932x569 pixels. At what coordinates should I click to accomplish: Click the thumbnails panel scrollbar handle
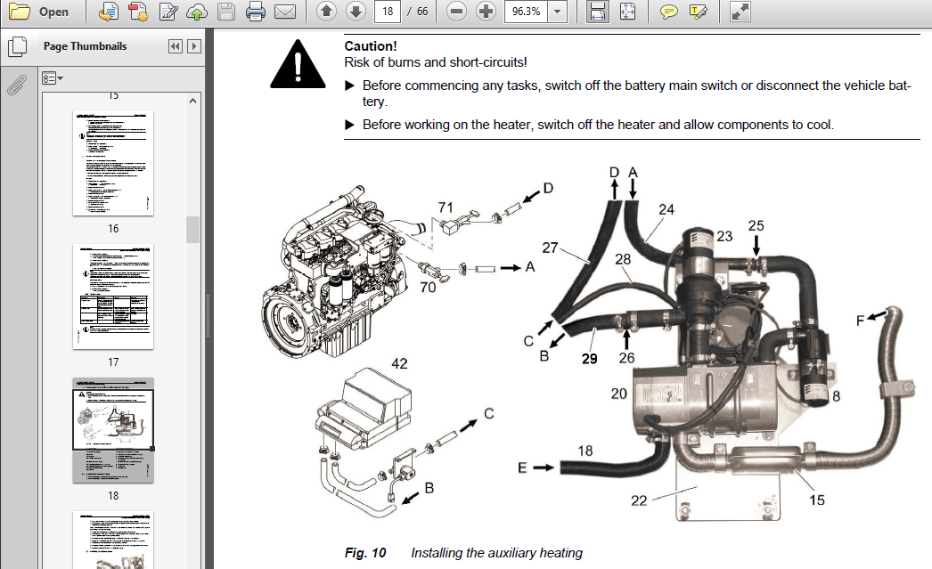coord(192,229)
